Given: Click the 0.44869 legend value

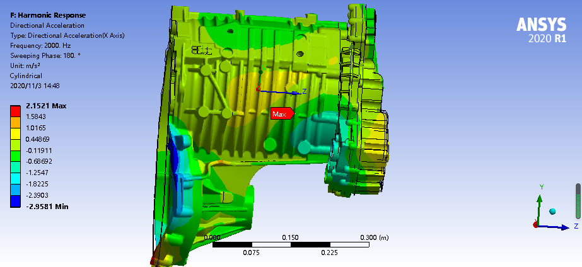Looking at the screenshot, I should pos(39,139).
